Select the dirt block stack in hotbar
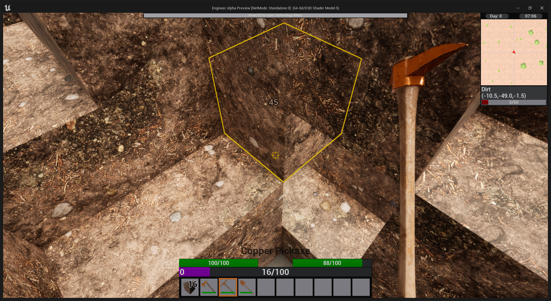 190,287
